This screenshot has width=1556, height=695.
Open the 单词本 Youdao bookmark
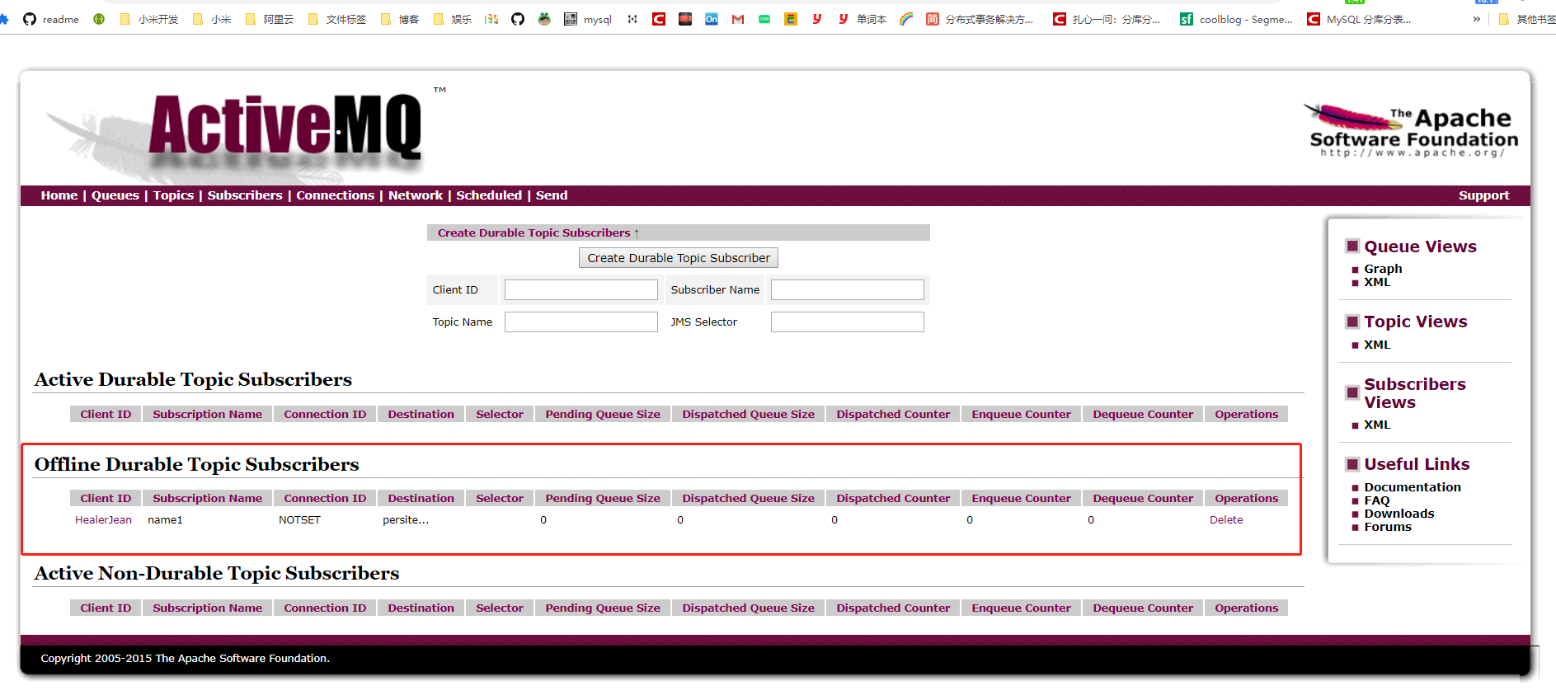pos(863,19)
